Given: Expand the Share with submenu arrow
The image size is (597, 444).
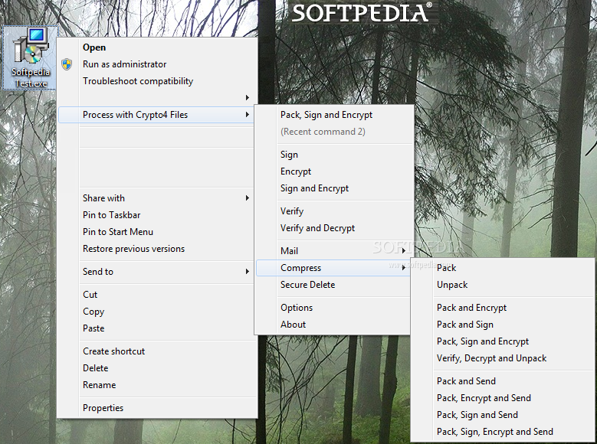Looking at the screenshot, I should click(248, 198).
